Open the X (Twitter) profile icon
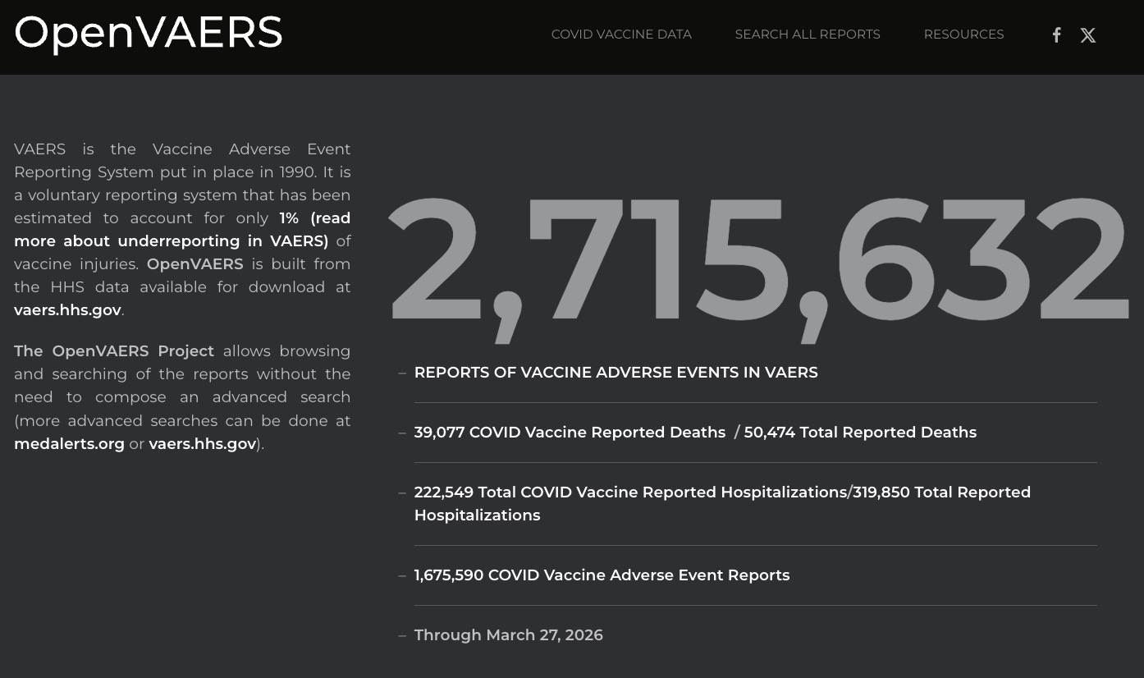This screenshot has height=678, width=1144. [x=1088, y=35]
